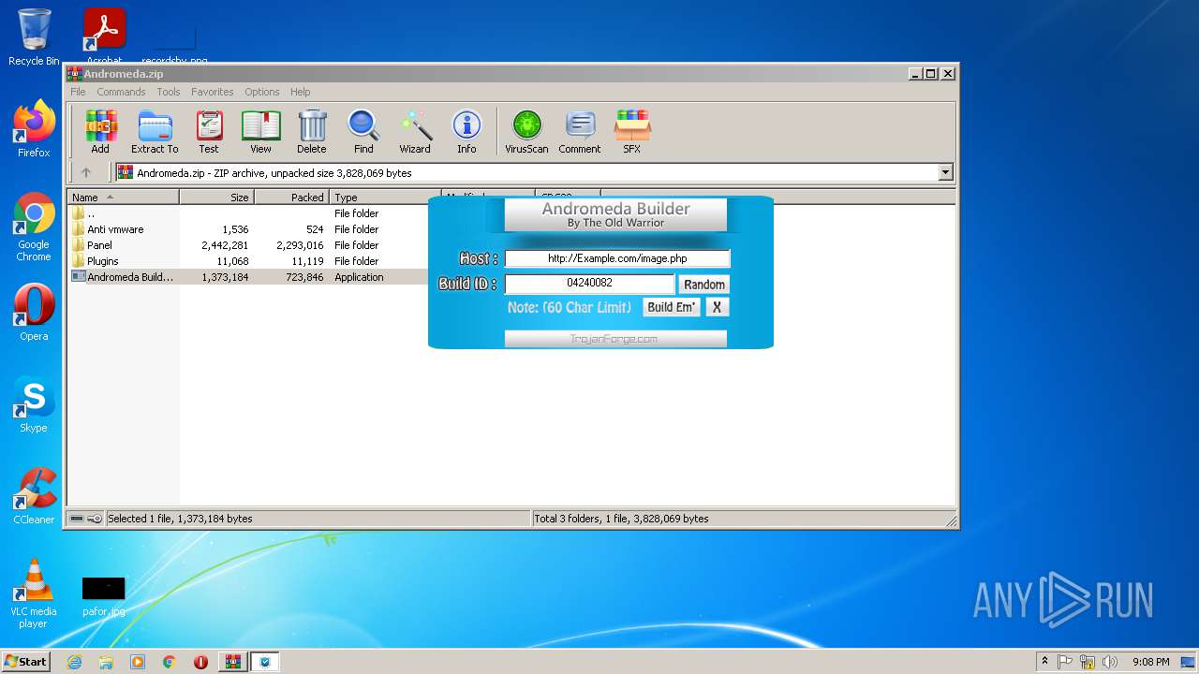Click the volume icon in system tray

pyautogui.click(x=1110, y=662)
